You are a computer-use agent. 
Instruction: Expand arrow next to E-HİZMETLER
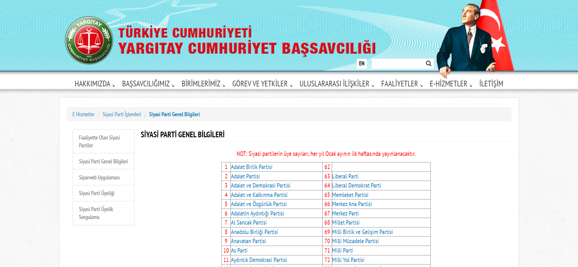[470, 85]
